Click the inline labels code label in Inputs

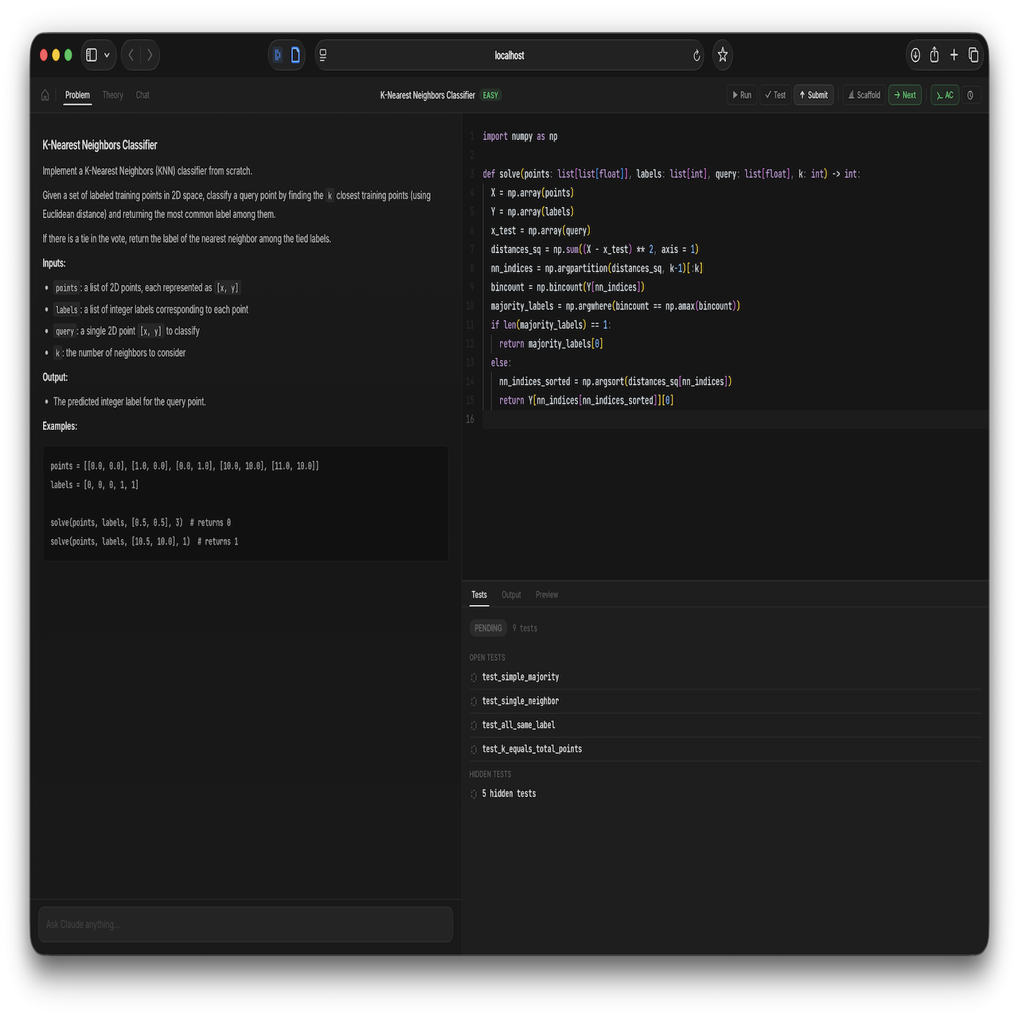pos(67,310)
